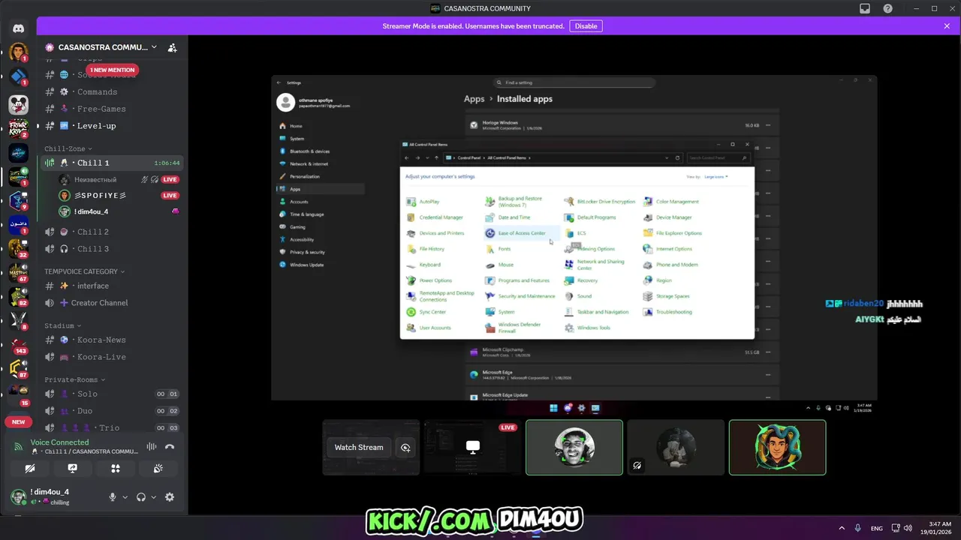Collapse the Stadium category
The width and height of the screenshot is (961, 540).
click(x=62, y=325)
